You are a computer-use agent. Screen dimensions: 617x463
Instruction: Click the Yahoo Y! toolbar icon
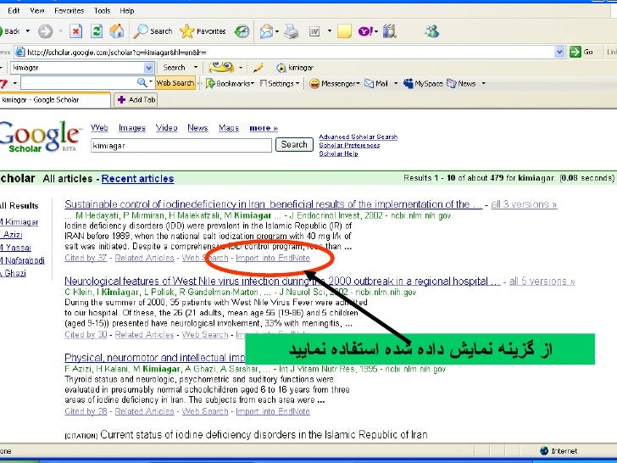click(x=365, y=31)
